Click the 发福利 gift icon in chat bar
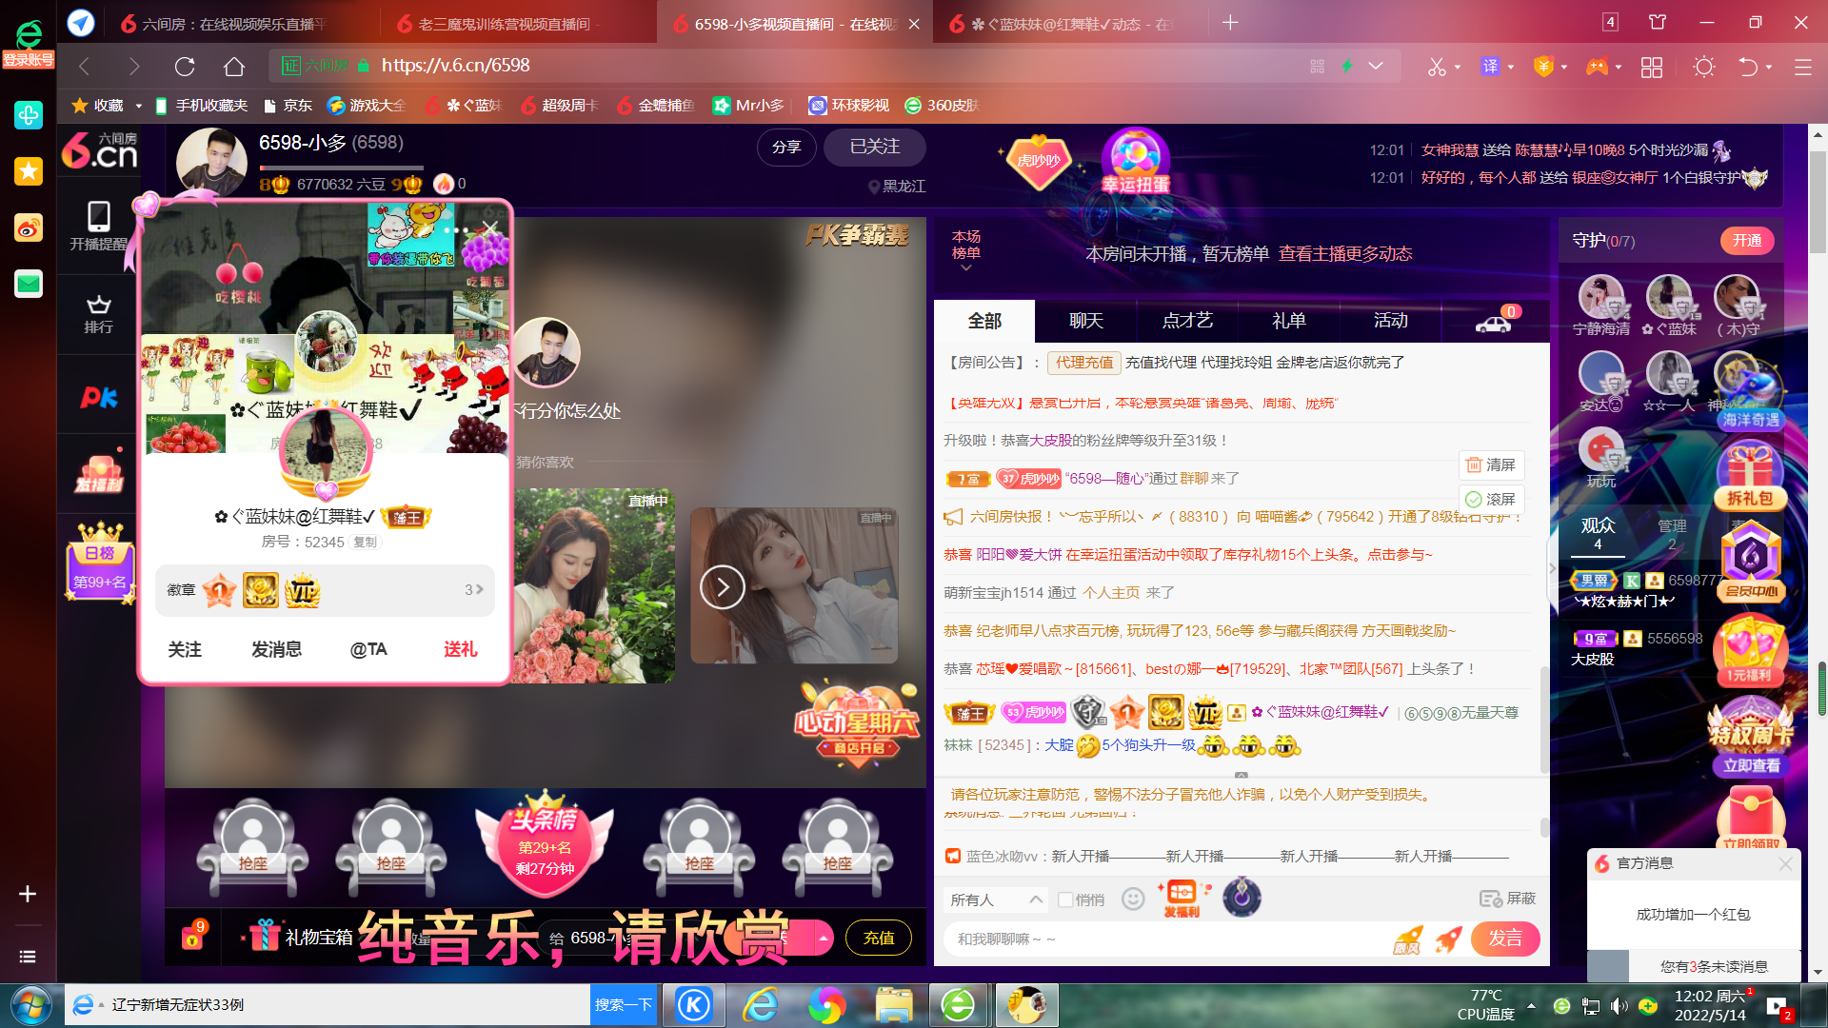 (1182, 899)
